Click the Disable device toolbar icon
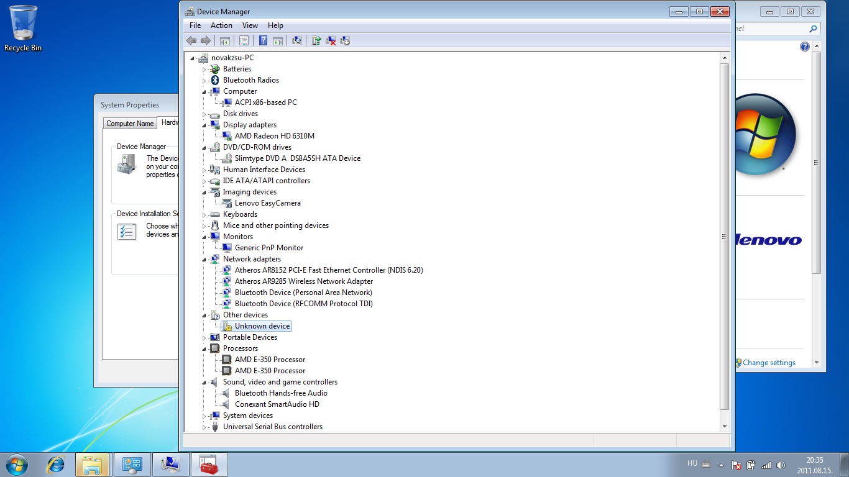Viewport: 849px width, 477px height. (345, 41)
